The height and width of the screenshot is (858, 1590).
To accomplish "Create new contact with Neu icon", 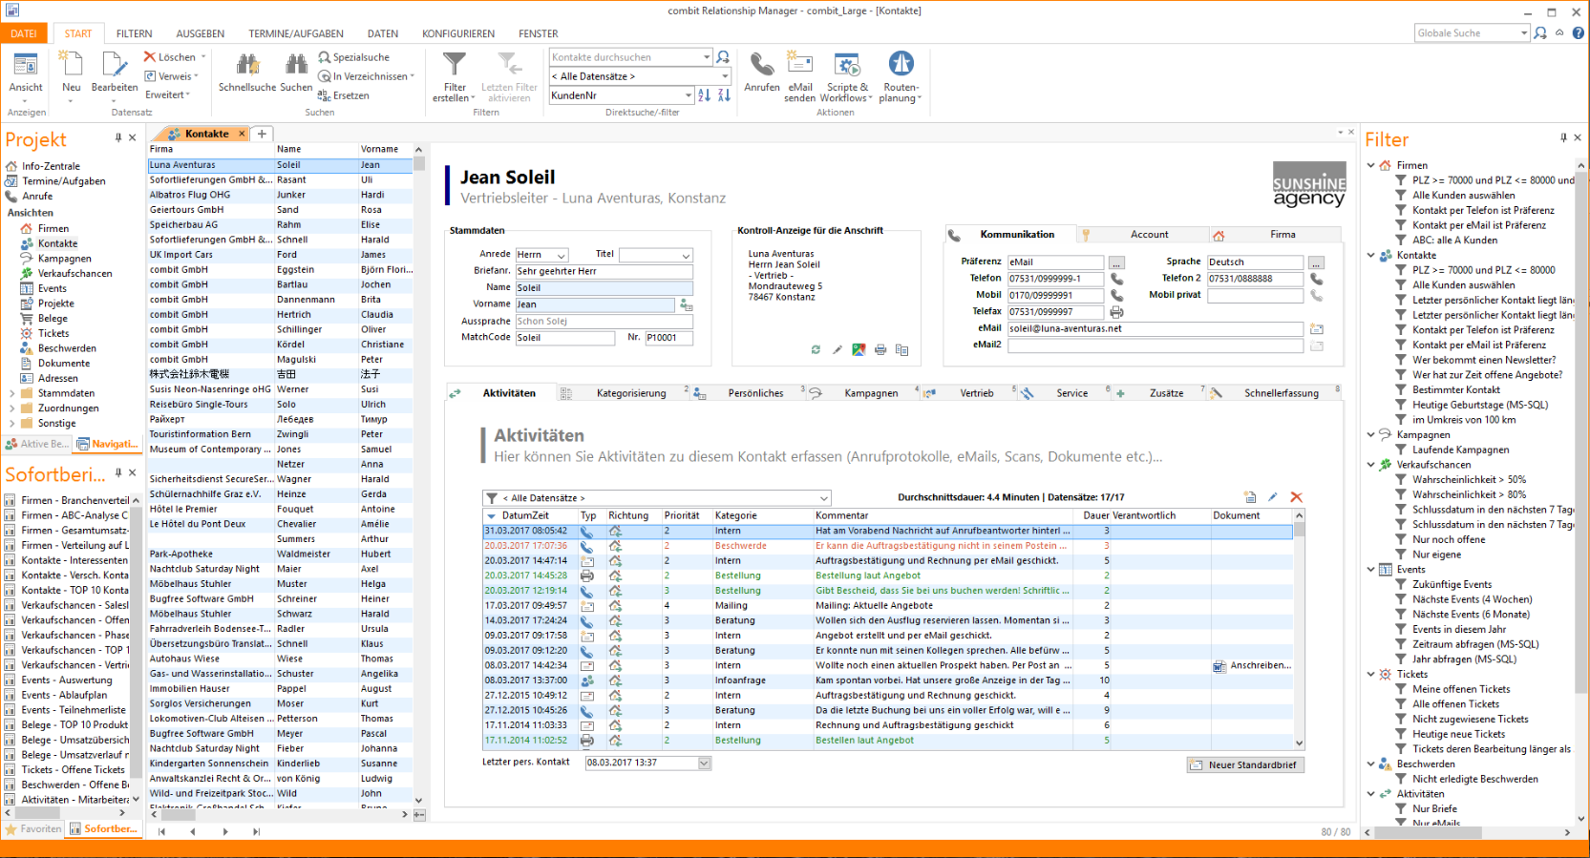I will [72, 66].
